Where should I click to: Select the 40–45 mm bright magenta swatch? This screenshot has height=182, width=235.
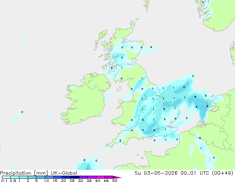100,177
